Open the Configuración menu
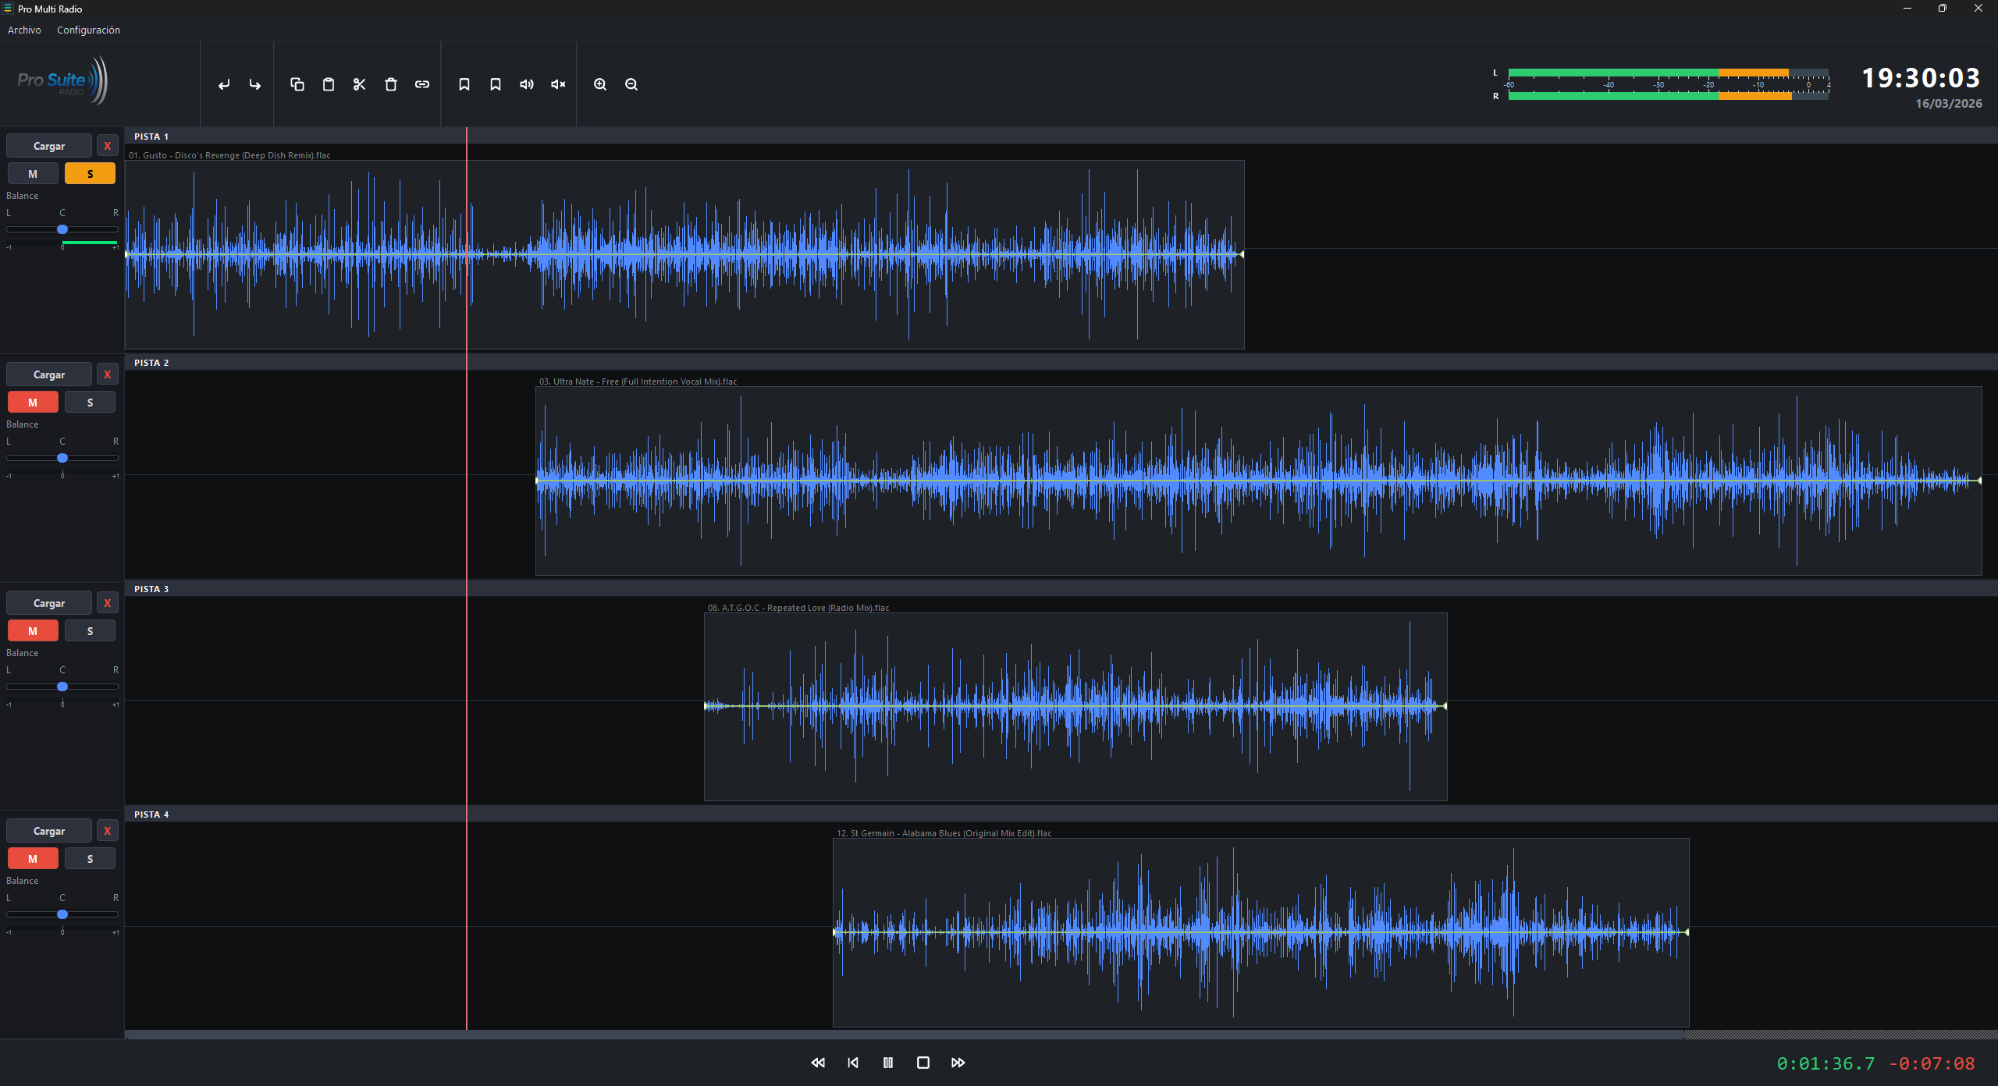Viewport: 1998px width, 1086px height. click(x=87, y=30)
